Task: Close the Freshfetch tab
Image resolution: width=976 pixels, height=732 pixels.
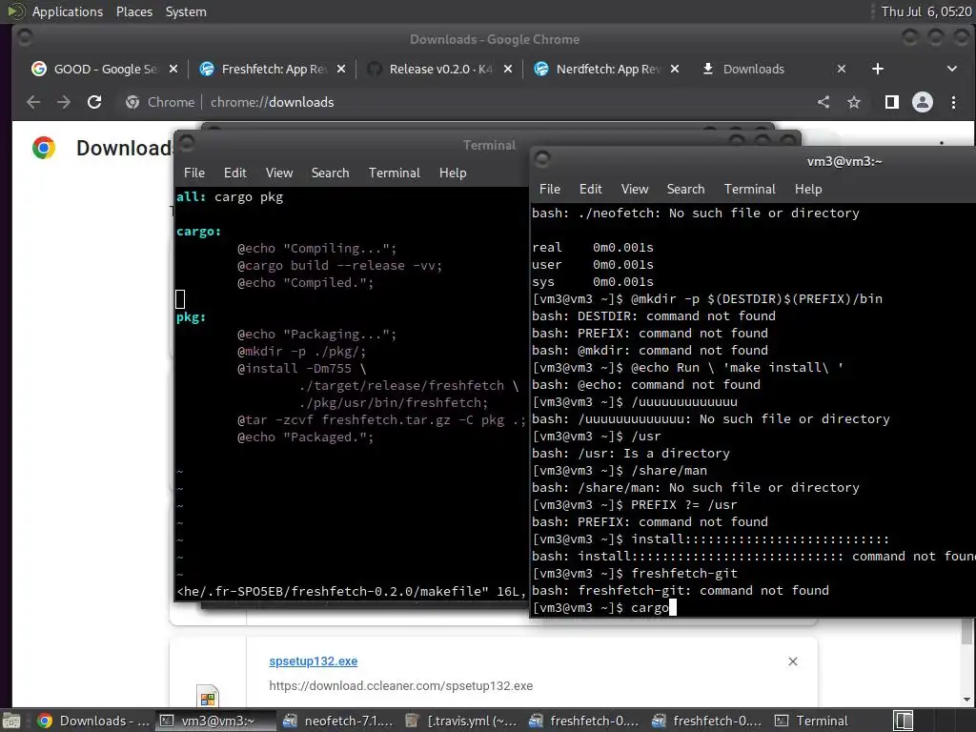Action: coord(341,69)
